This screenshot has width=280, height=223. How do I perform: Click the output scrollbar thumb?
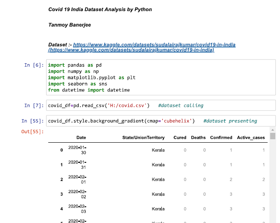click(x=272, y=136)
